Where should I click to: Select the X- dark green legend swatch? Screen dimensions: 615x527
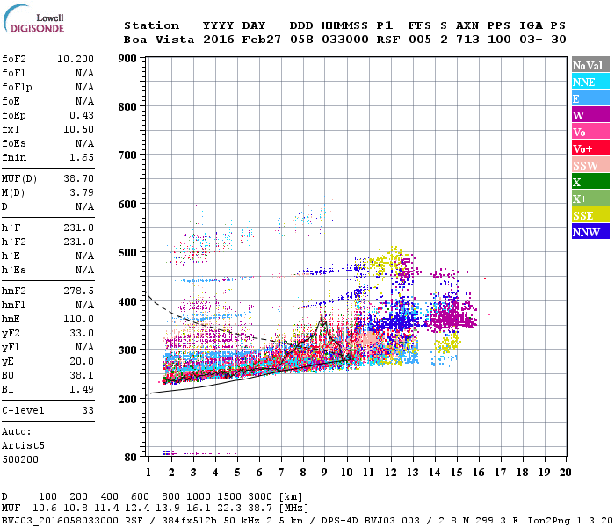590,182
